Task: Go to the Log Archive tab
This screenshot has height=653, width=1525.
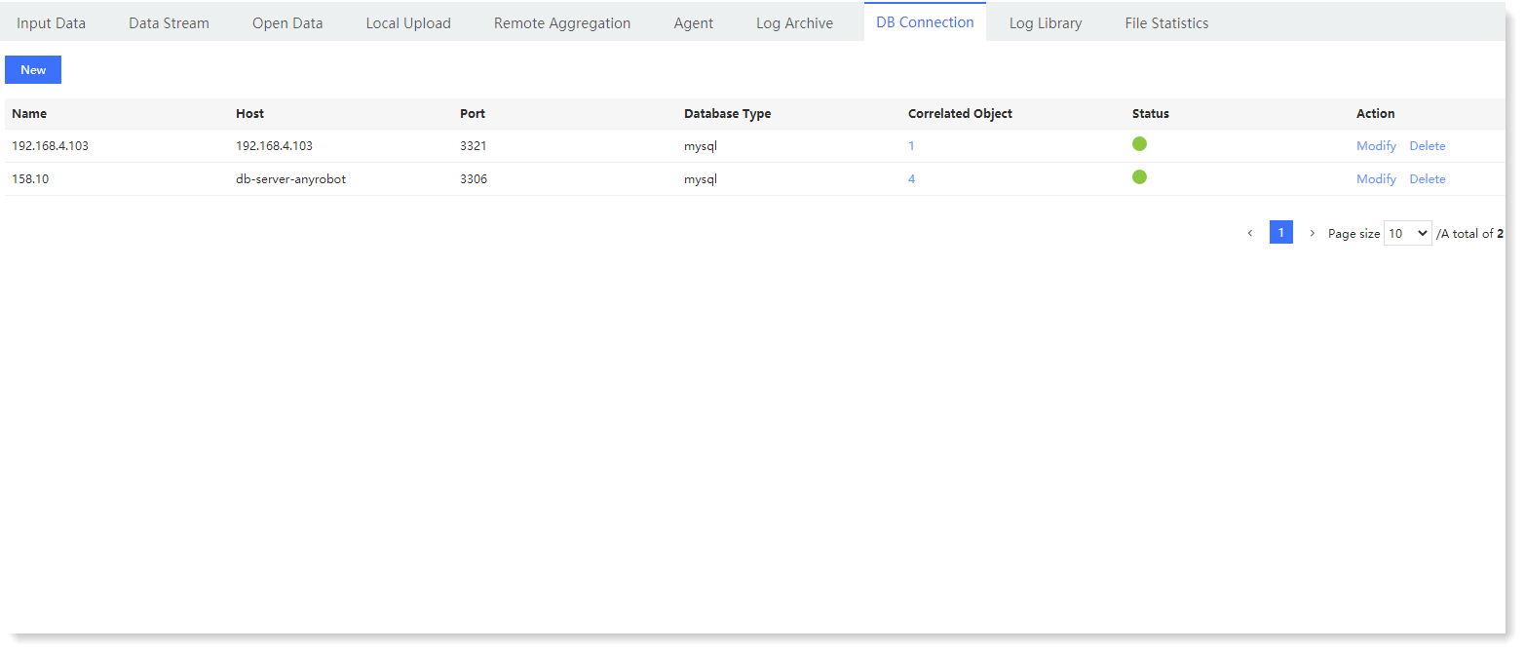Action: [794, 23]
